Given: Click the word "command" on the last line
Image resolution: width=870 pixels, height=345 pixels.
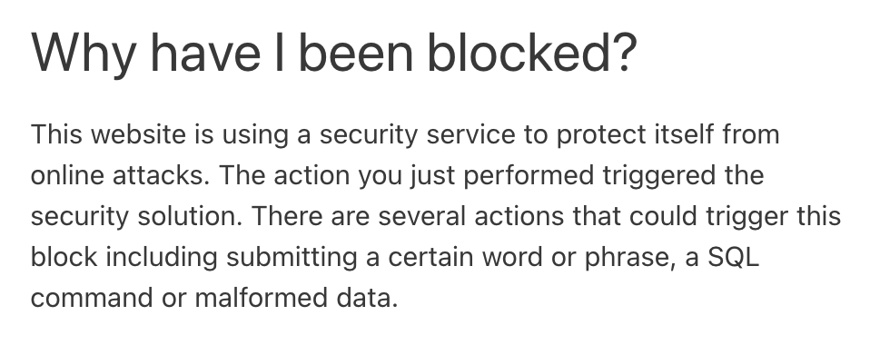Looking at the screenshot, I should (x=92, y=298).
